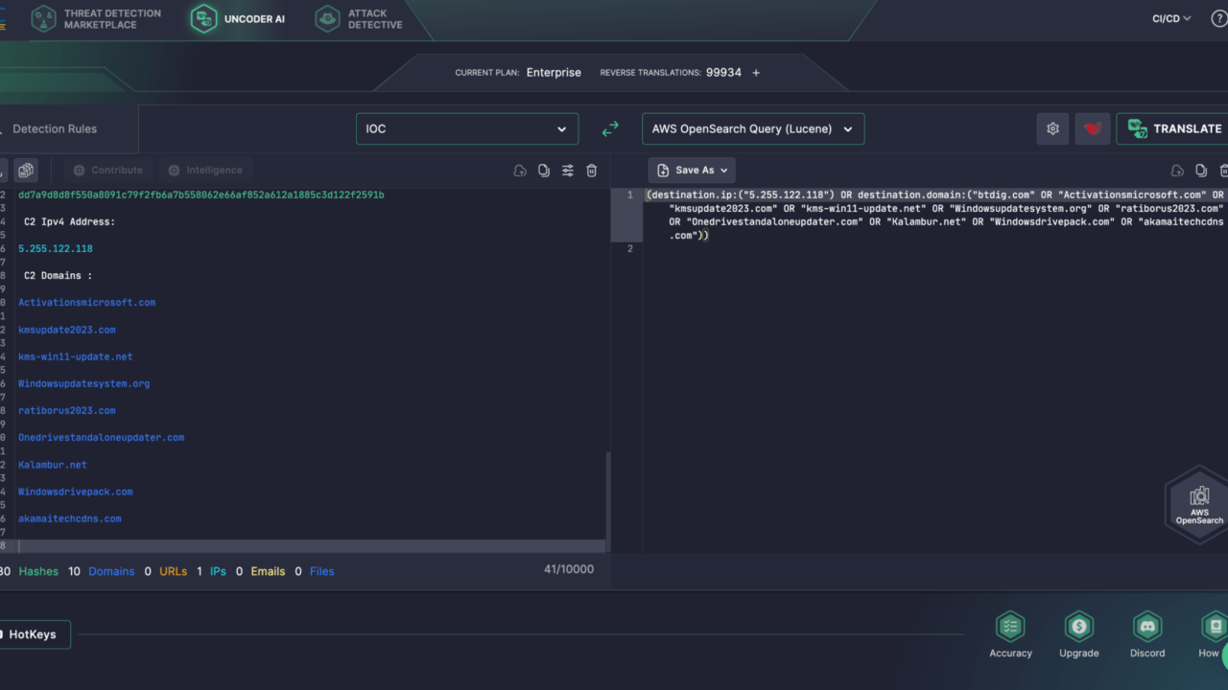1228x690 pixels.
Task: Open Attack Detective tab
Action: (x=360, y=19)
